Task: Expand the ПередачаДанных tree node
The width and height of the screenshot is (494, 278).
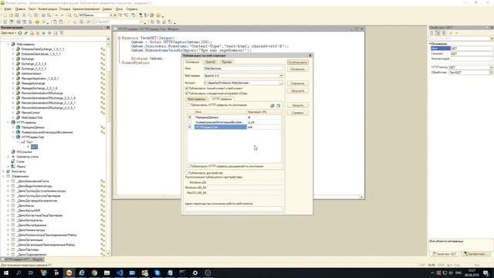Action: coord(13,127)
